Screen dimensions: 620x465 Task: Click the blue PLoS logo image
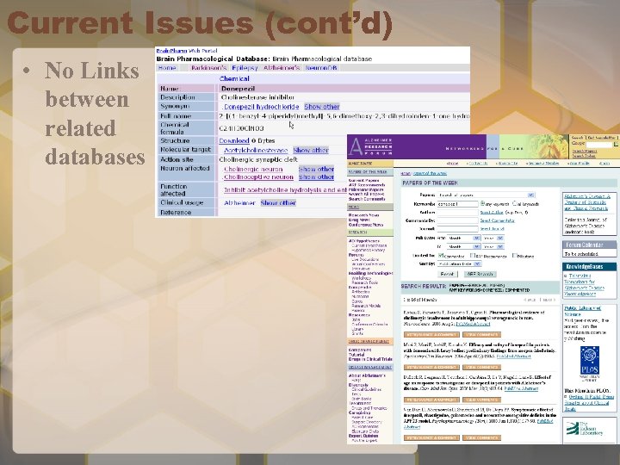(x=589, y=359)
